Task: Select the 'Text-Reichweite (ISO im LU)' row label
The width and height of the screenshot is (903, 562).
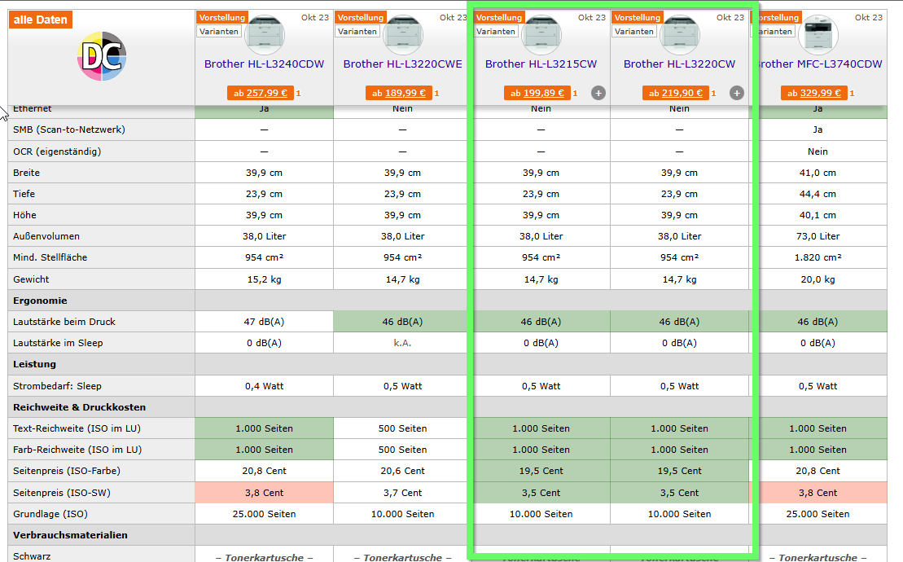Action: pyautogui.click(x=77, y=428)
